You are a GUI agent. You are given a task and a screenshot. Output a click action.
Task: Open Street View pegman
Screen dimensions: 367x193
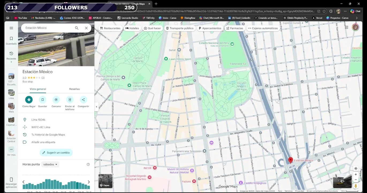(356, 185)
